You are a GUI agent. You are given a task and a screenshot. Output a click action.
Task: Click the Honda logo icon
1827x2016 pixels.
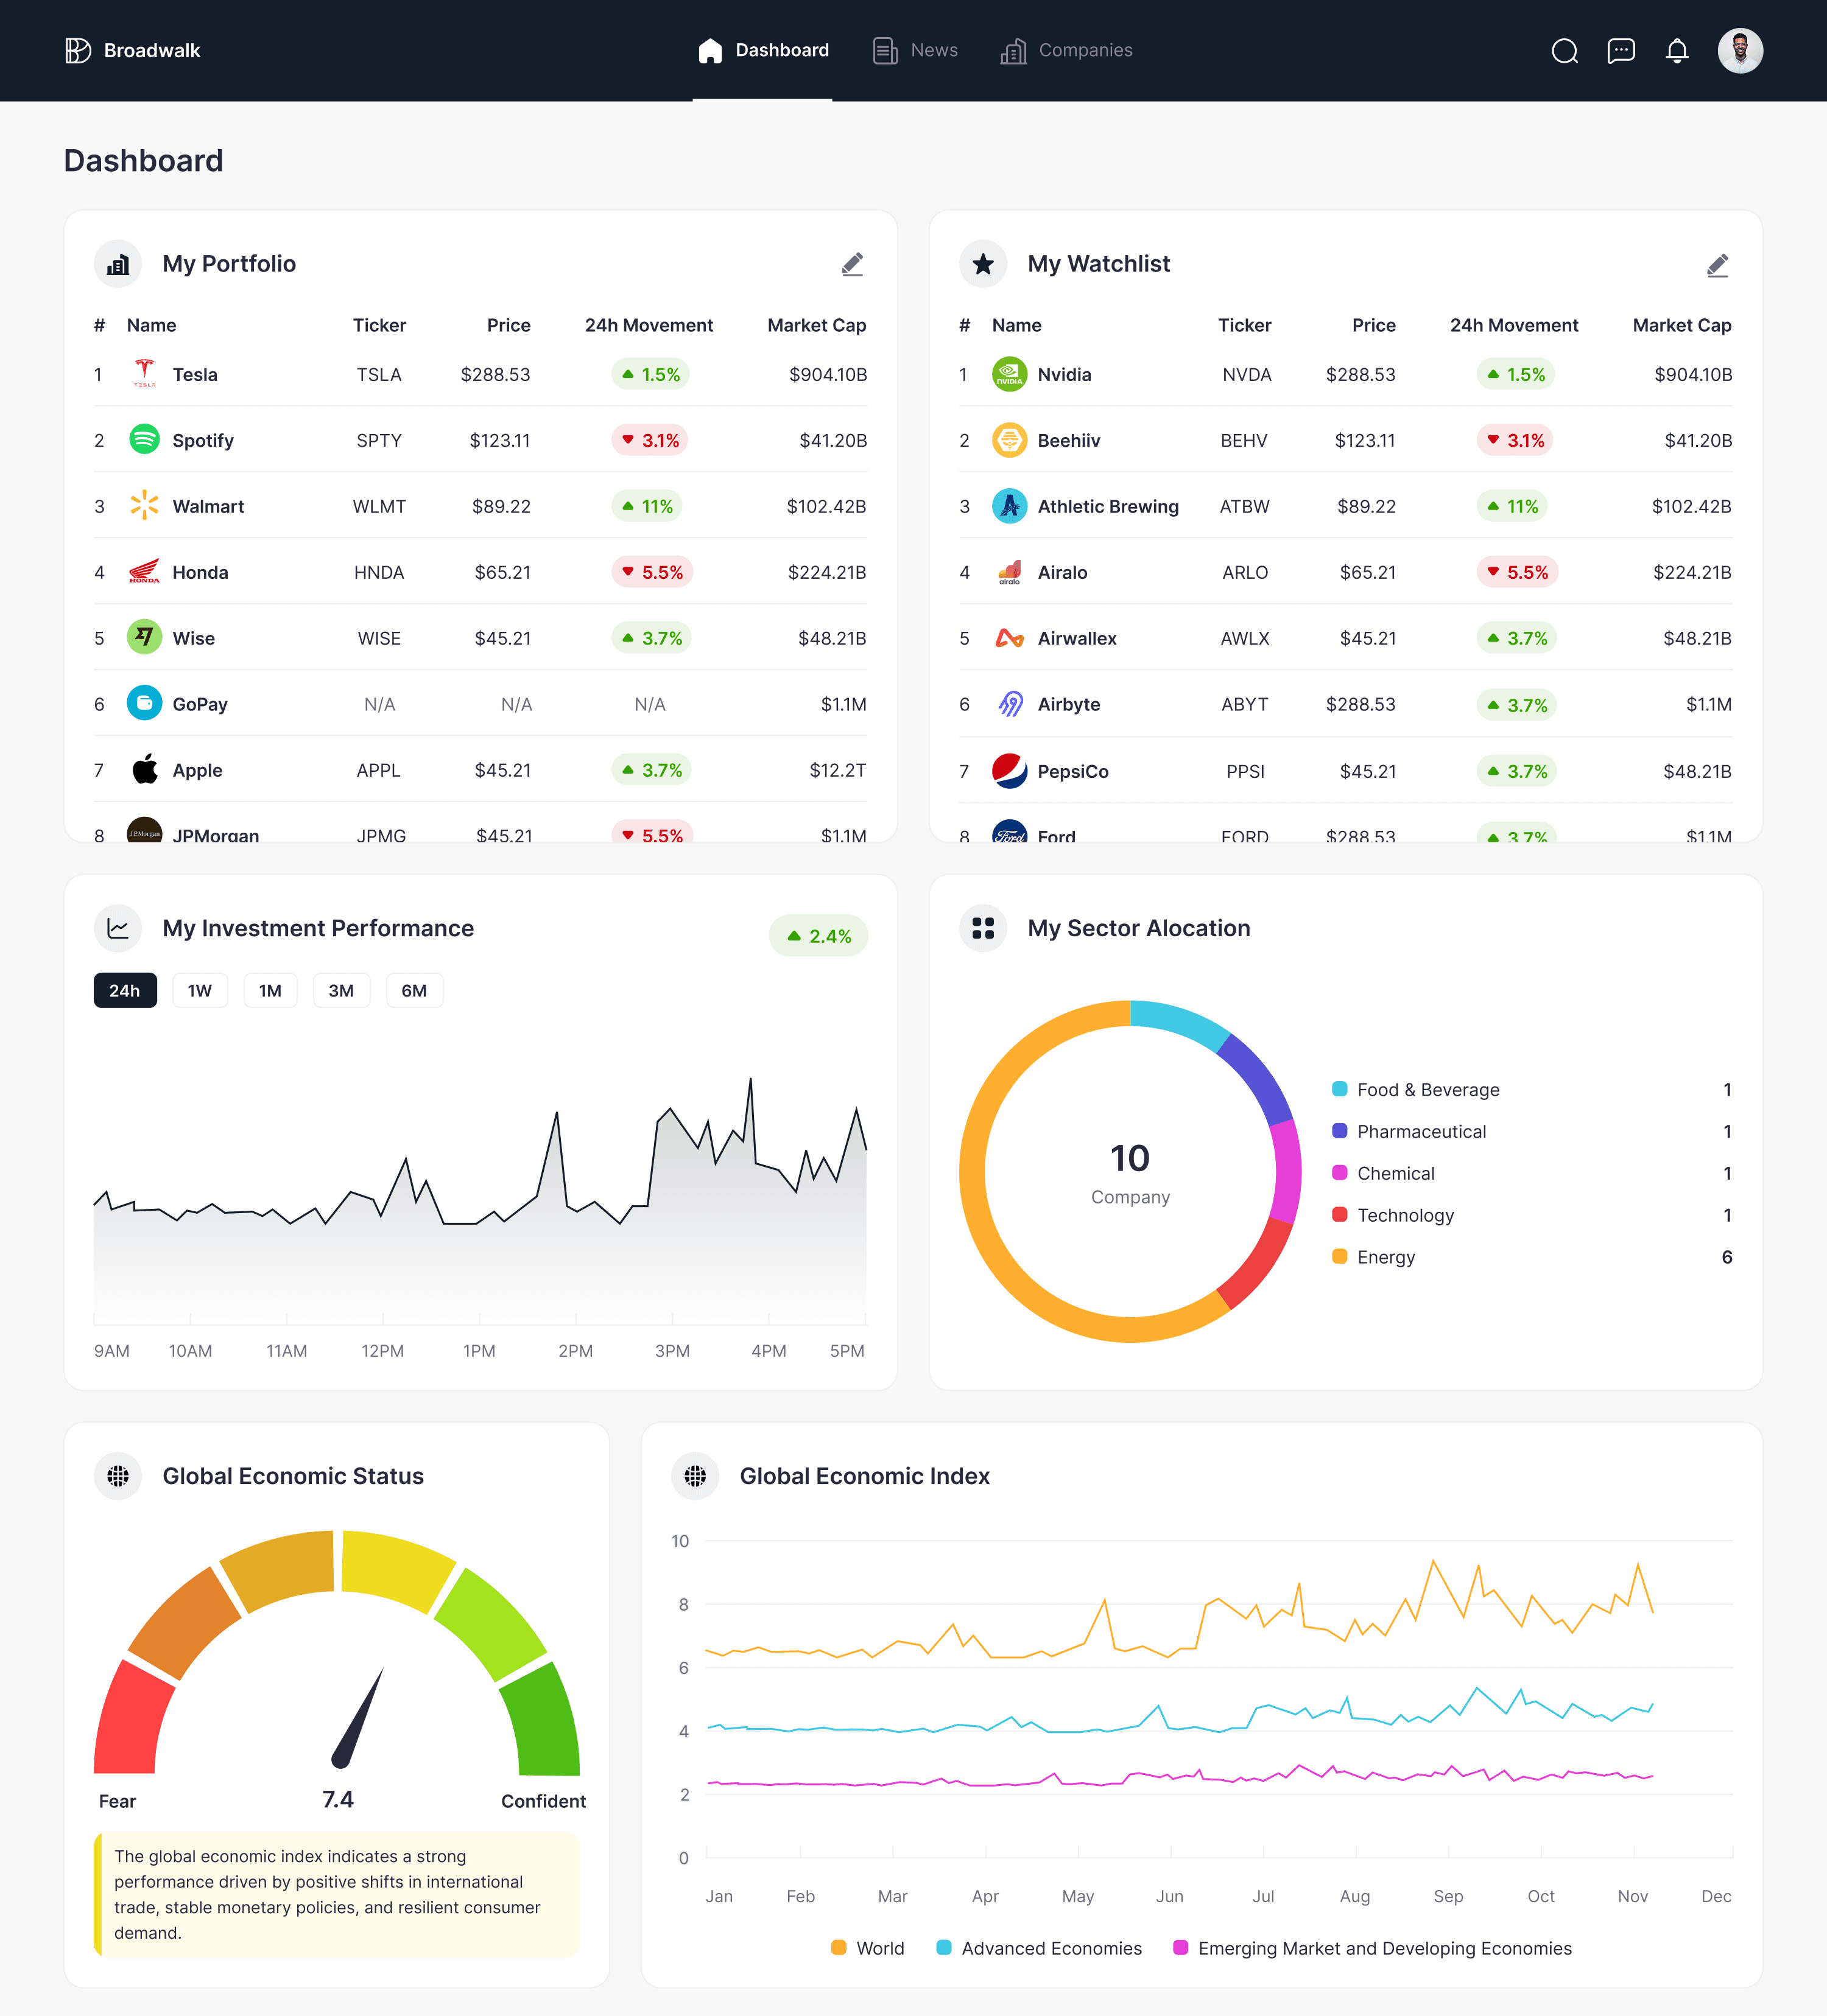(x=145, y=572)
